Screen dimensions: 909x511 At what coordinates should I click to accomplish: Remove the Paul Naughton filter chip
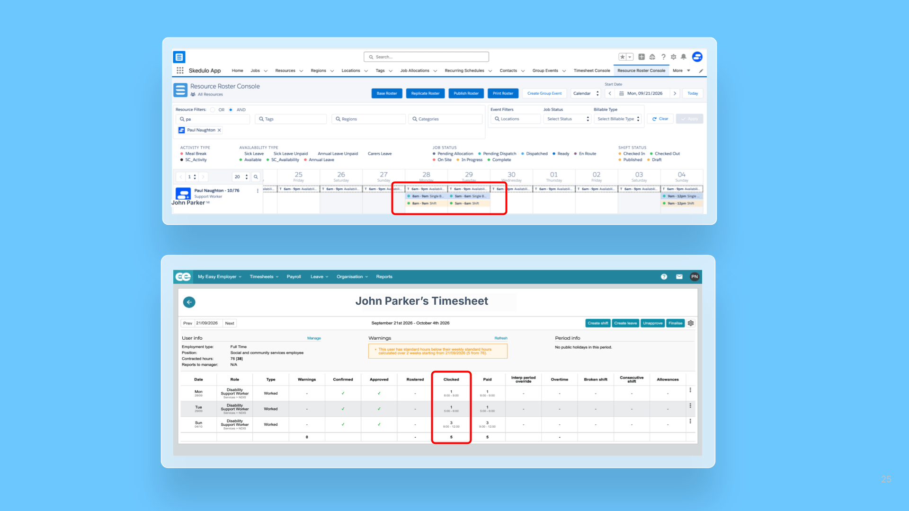(219, 130)
